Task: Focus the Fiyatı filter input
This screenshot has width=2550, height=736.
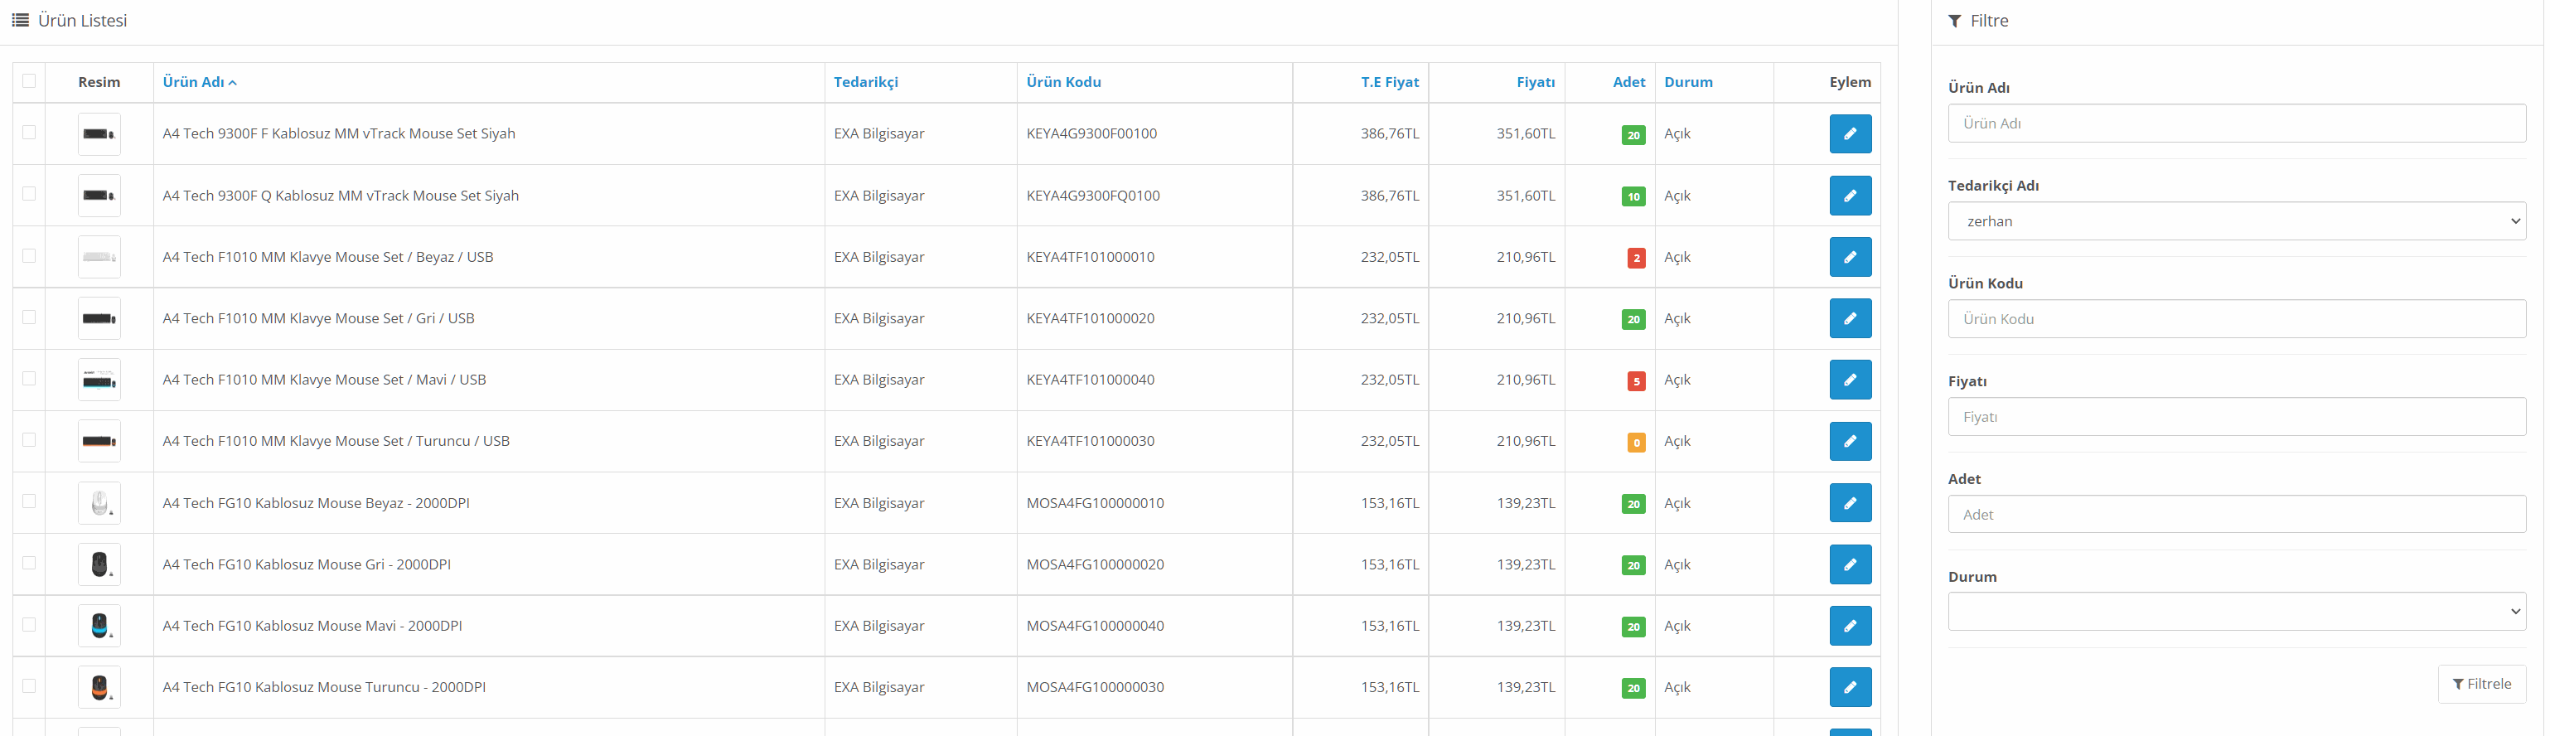Action: (x=2236, y=416)
